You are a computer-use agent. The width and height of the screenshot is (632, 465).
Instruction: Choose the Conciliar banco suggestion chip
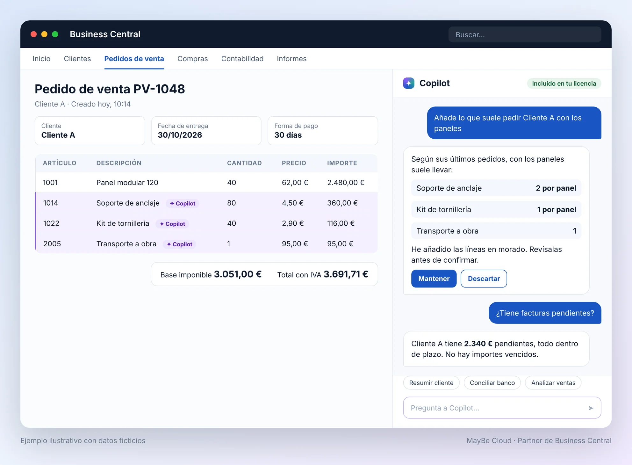492,383
